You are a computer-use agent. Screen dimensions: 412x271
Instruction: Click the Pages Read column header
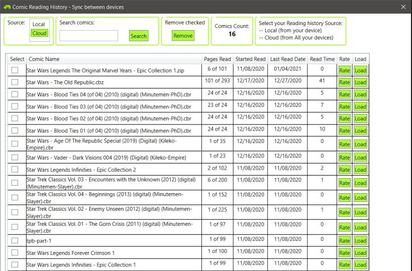217,59
